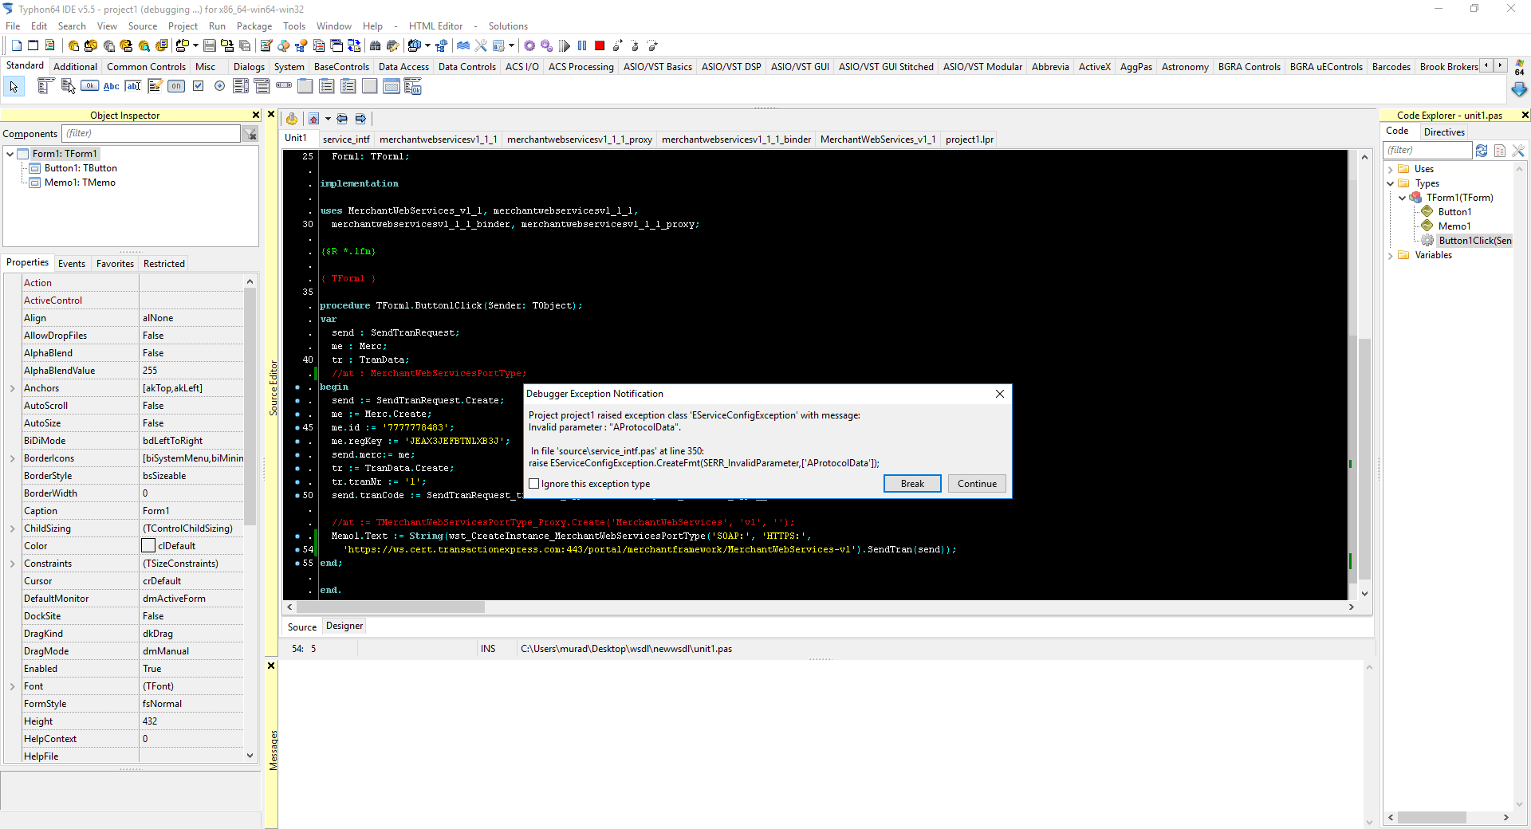The width and height of the screenshot is (1531, 829).
Task: Switch to the Designer tab
Action: pyautogui.click(x=344, y=626)
